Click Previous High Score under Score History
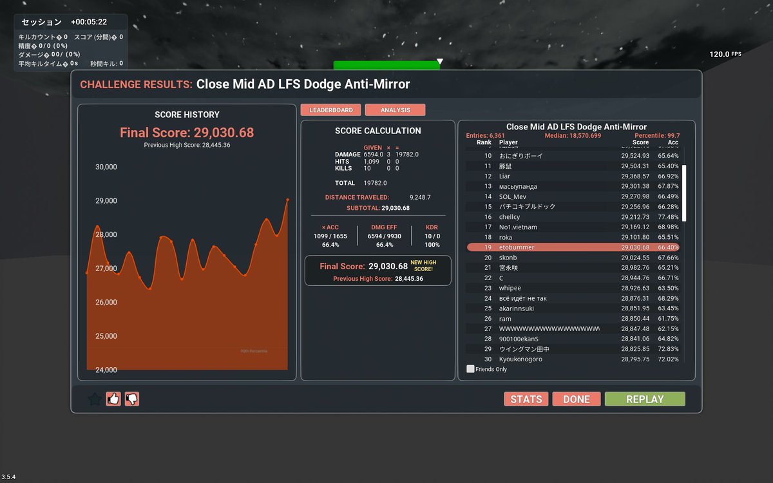Image resolution: width=773 pixels, height=483 pixels. 187,146
